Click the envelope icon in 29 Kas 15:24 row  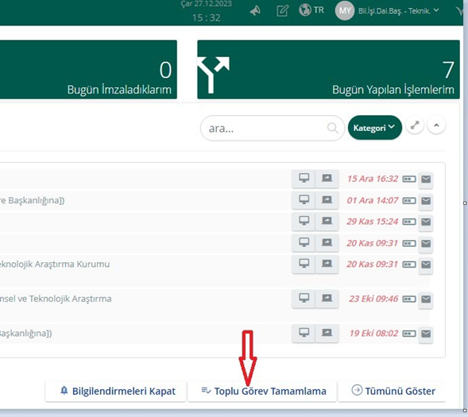tap(426, 222)
